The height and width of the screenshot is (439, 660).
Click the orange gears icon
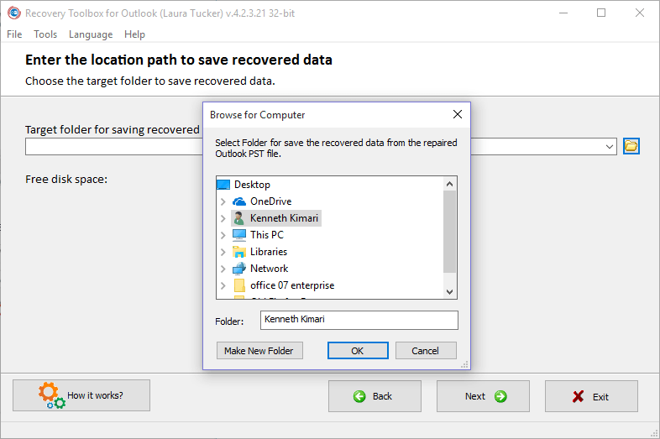(x=52, y=395)
